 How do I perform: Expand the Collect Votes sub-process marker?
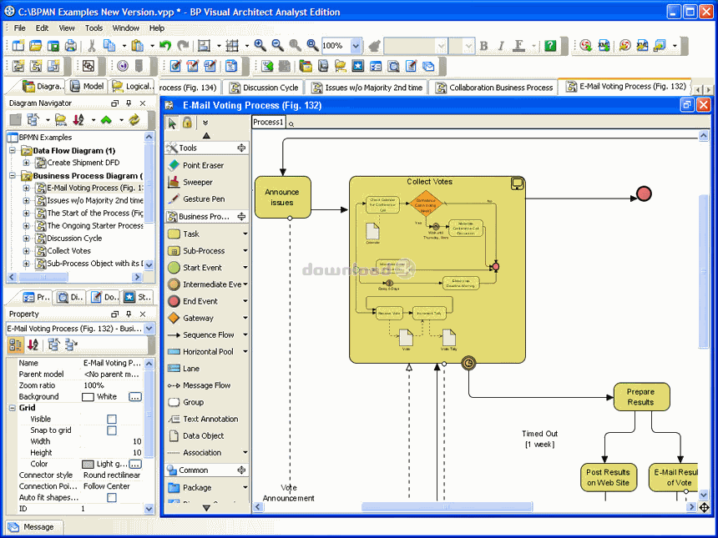click(x=517, y=184)
